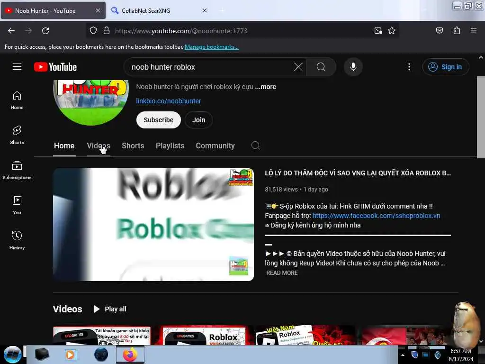The height and width of the screenshot is (364, 485).
Task: Play all channel videos
Action: tap(110, 309)
